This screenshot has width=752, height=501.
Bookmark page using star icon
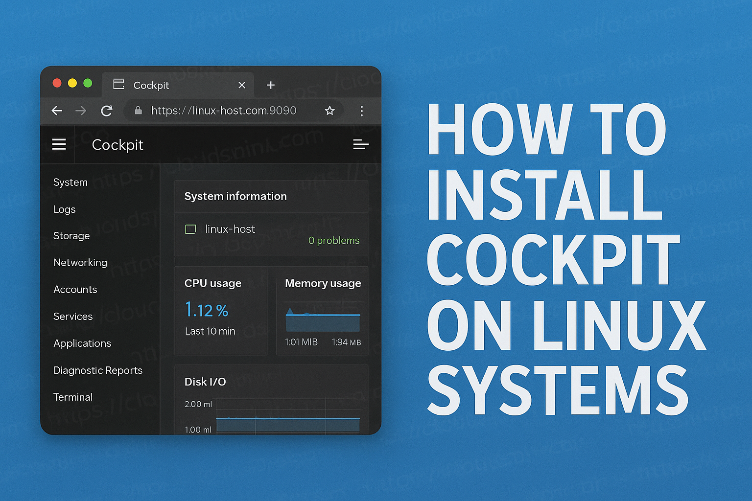(x=330, y=111)
